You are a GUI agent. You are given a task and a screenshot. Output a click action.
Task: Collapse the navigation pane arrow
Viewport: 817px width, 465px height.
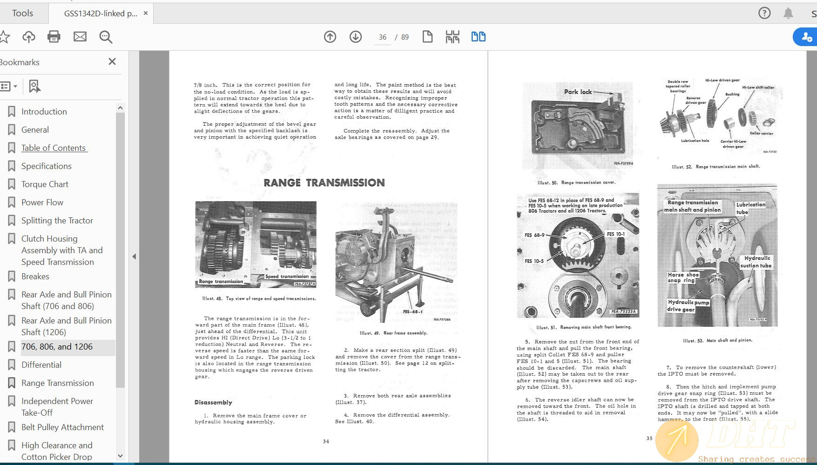(134, 256)
